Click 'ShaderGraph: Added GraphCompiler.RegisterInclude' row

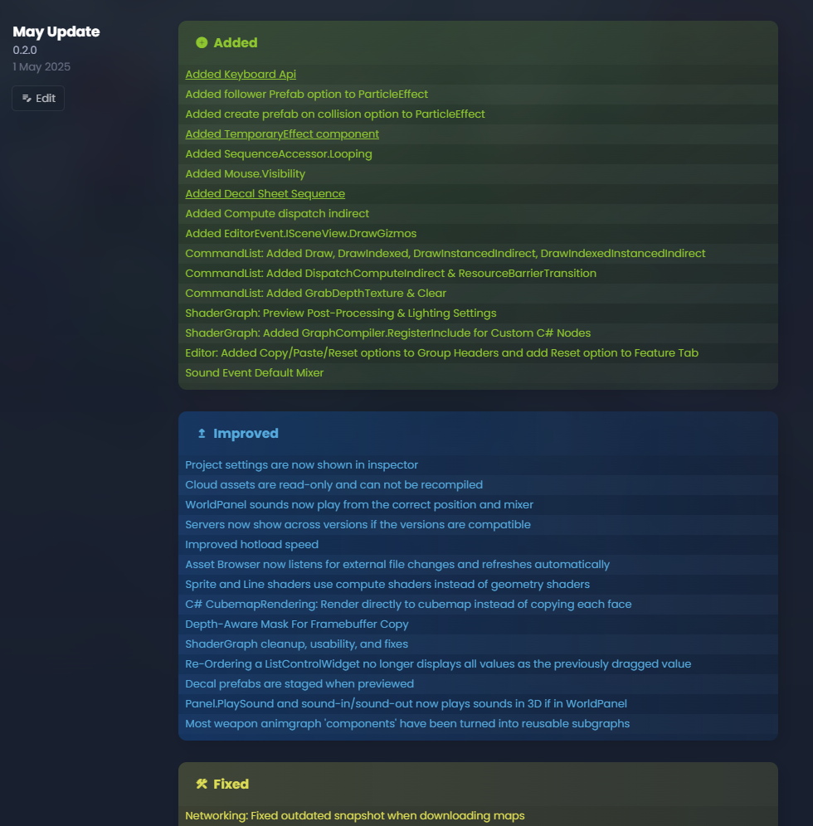pos(478,333)
